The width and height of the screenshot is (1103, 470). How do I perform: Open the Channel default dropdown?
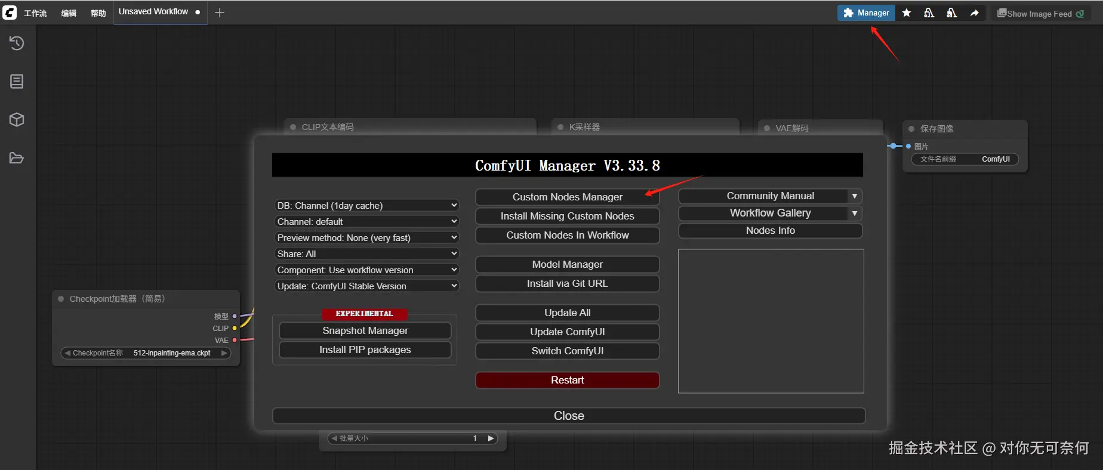click(366, 221)
